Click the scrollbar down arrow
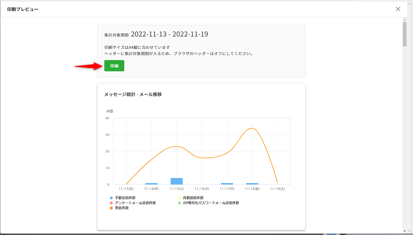Screen dimensions: 413x235 [x=405, y=231]
